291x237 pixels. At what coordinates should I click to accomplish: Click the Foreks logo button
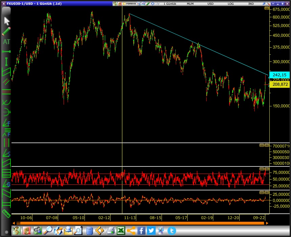pyautogui.click(x=129, y=3)
